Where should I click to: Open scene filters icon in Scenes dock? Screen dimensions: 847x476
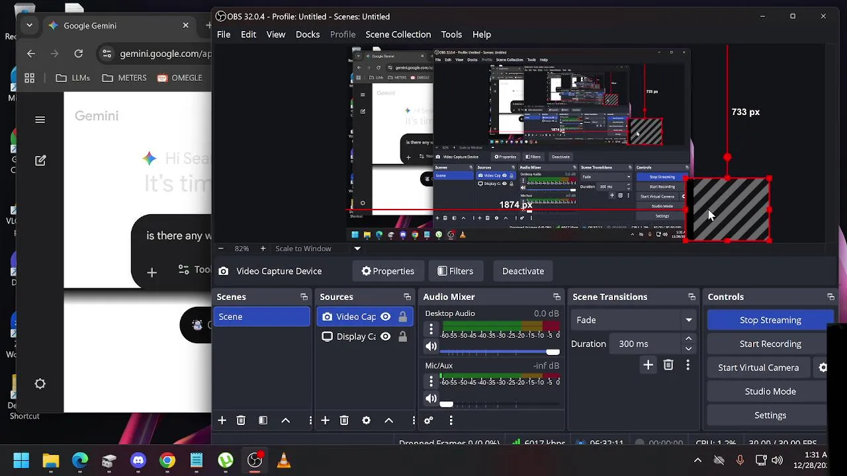pos(263,420)
